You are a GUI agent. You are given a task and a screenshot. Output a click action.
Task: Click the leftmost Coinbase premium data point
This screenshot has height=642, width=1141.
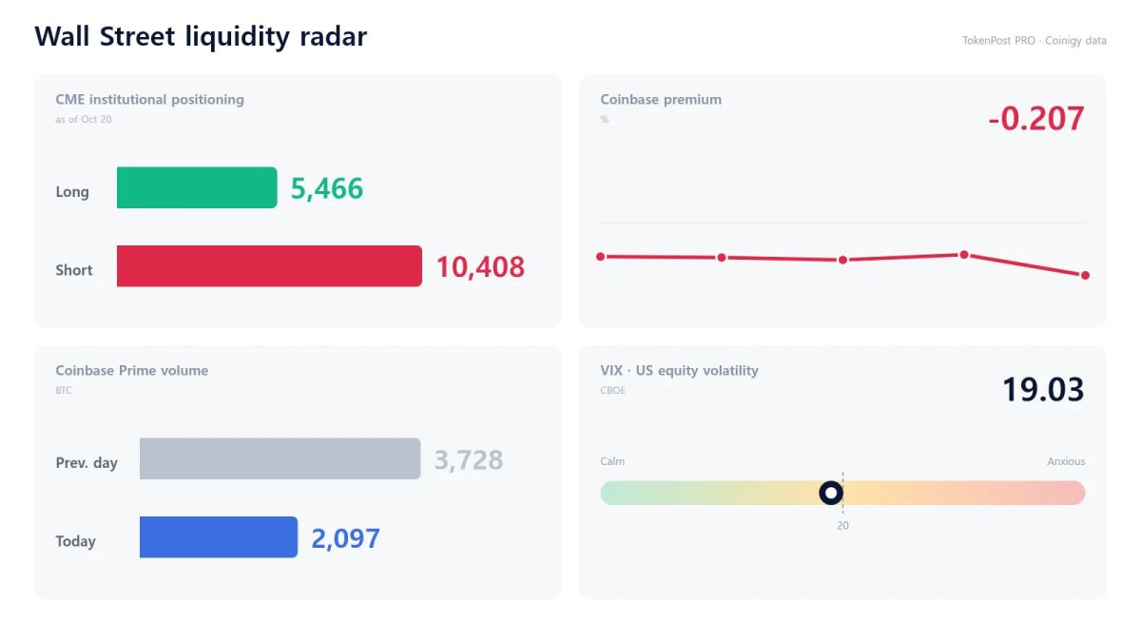(x=600, y=256)
